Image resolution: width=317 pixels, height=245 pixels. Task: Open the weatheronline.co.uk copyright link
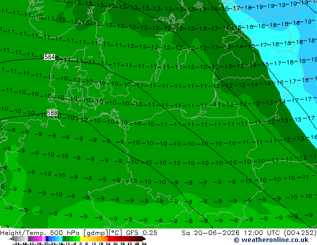tap(271, 240)
